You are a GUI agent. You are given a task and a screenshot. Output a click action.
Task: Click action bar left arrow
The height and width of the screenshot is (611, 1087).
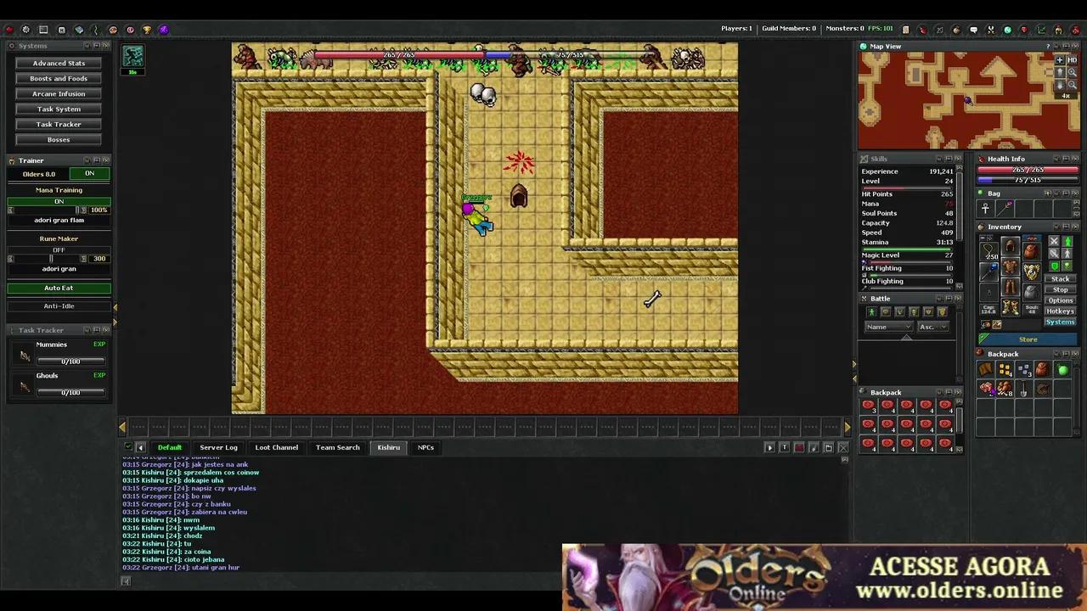tap(122, 428)
